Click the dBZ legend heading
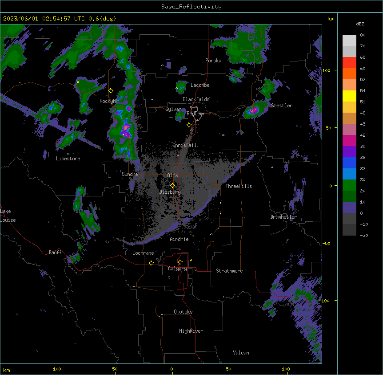Screen dimensions: 383x375 coord(360,24)
